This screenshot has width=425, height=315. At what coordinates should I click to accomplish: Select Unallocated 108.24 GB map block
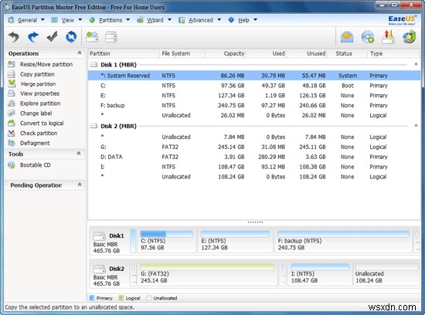(386, 274)
